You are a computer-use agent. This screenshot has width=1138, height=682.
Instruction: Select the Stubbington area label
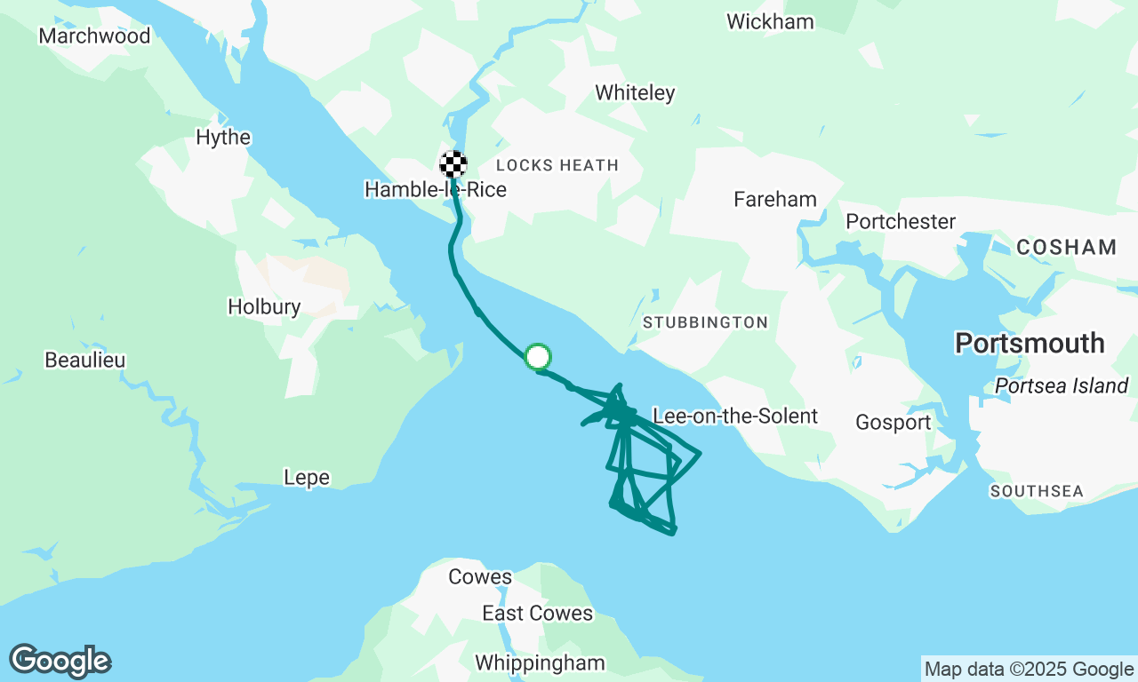[706, 322]
